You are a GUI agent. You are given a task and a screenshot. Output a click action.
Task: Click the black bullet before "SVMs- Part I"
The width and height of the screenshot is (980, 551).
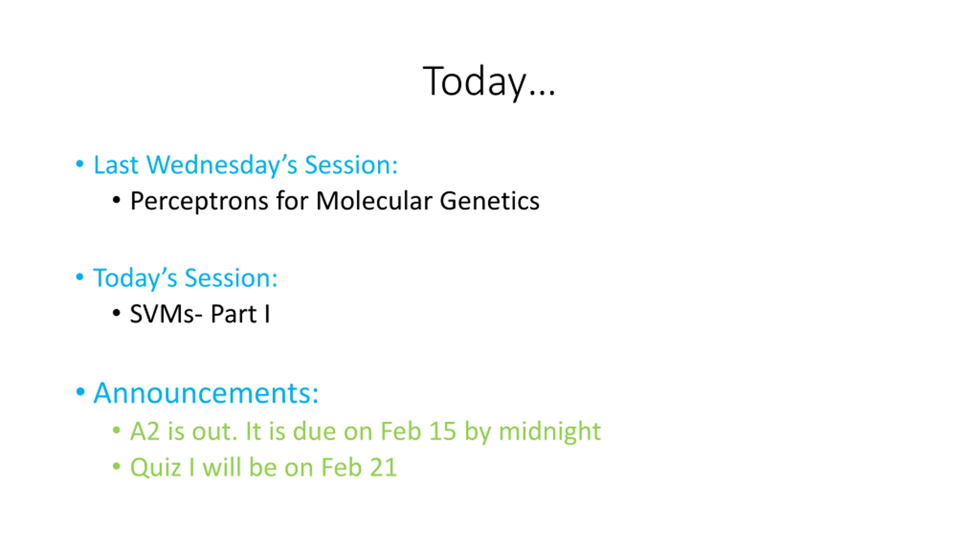[x=116, y=313]
